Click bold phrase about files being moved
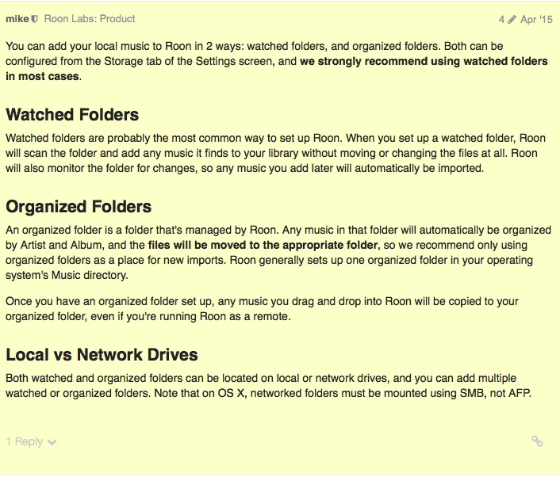This screenshot has height=477, width=560. pos(263,245)
